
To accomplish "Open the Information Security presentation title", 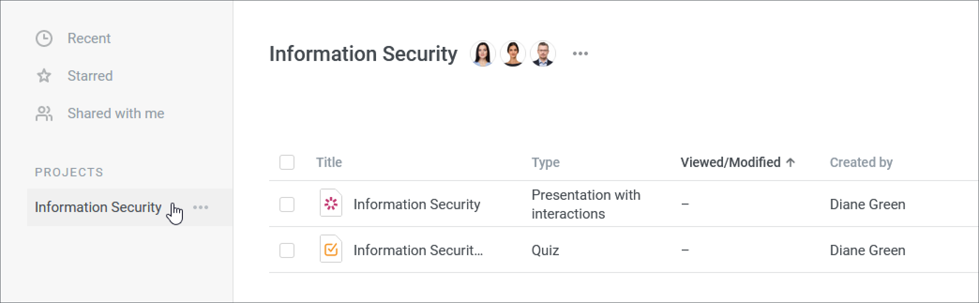I will (417, 205).
